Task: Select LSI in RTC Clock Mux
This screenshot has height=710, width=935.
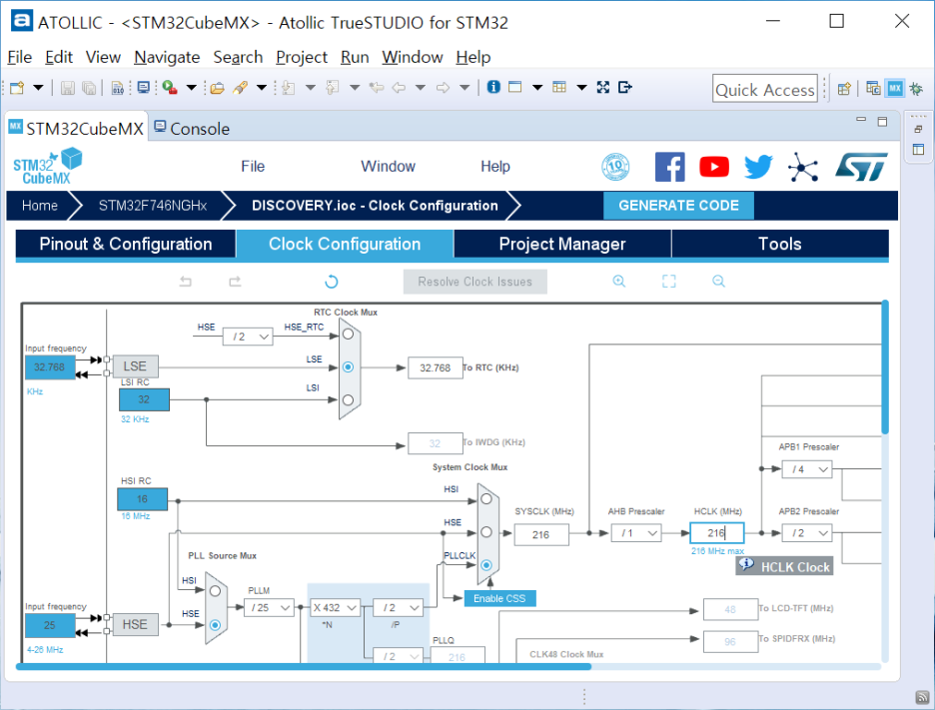Action: (x=349, y=399)
